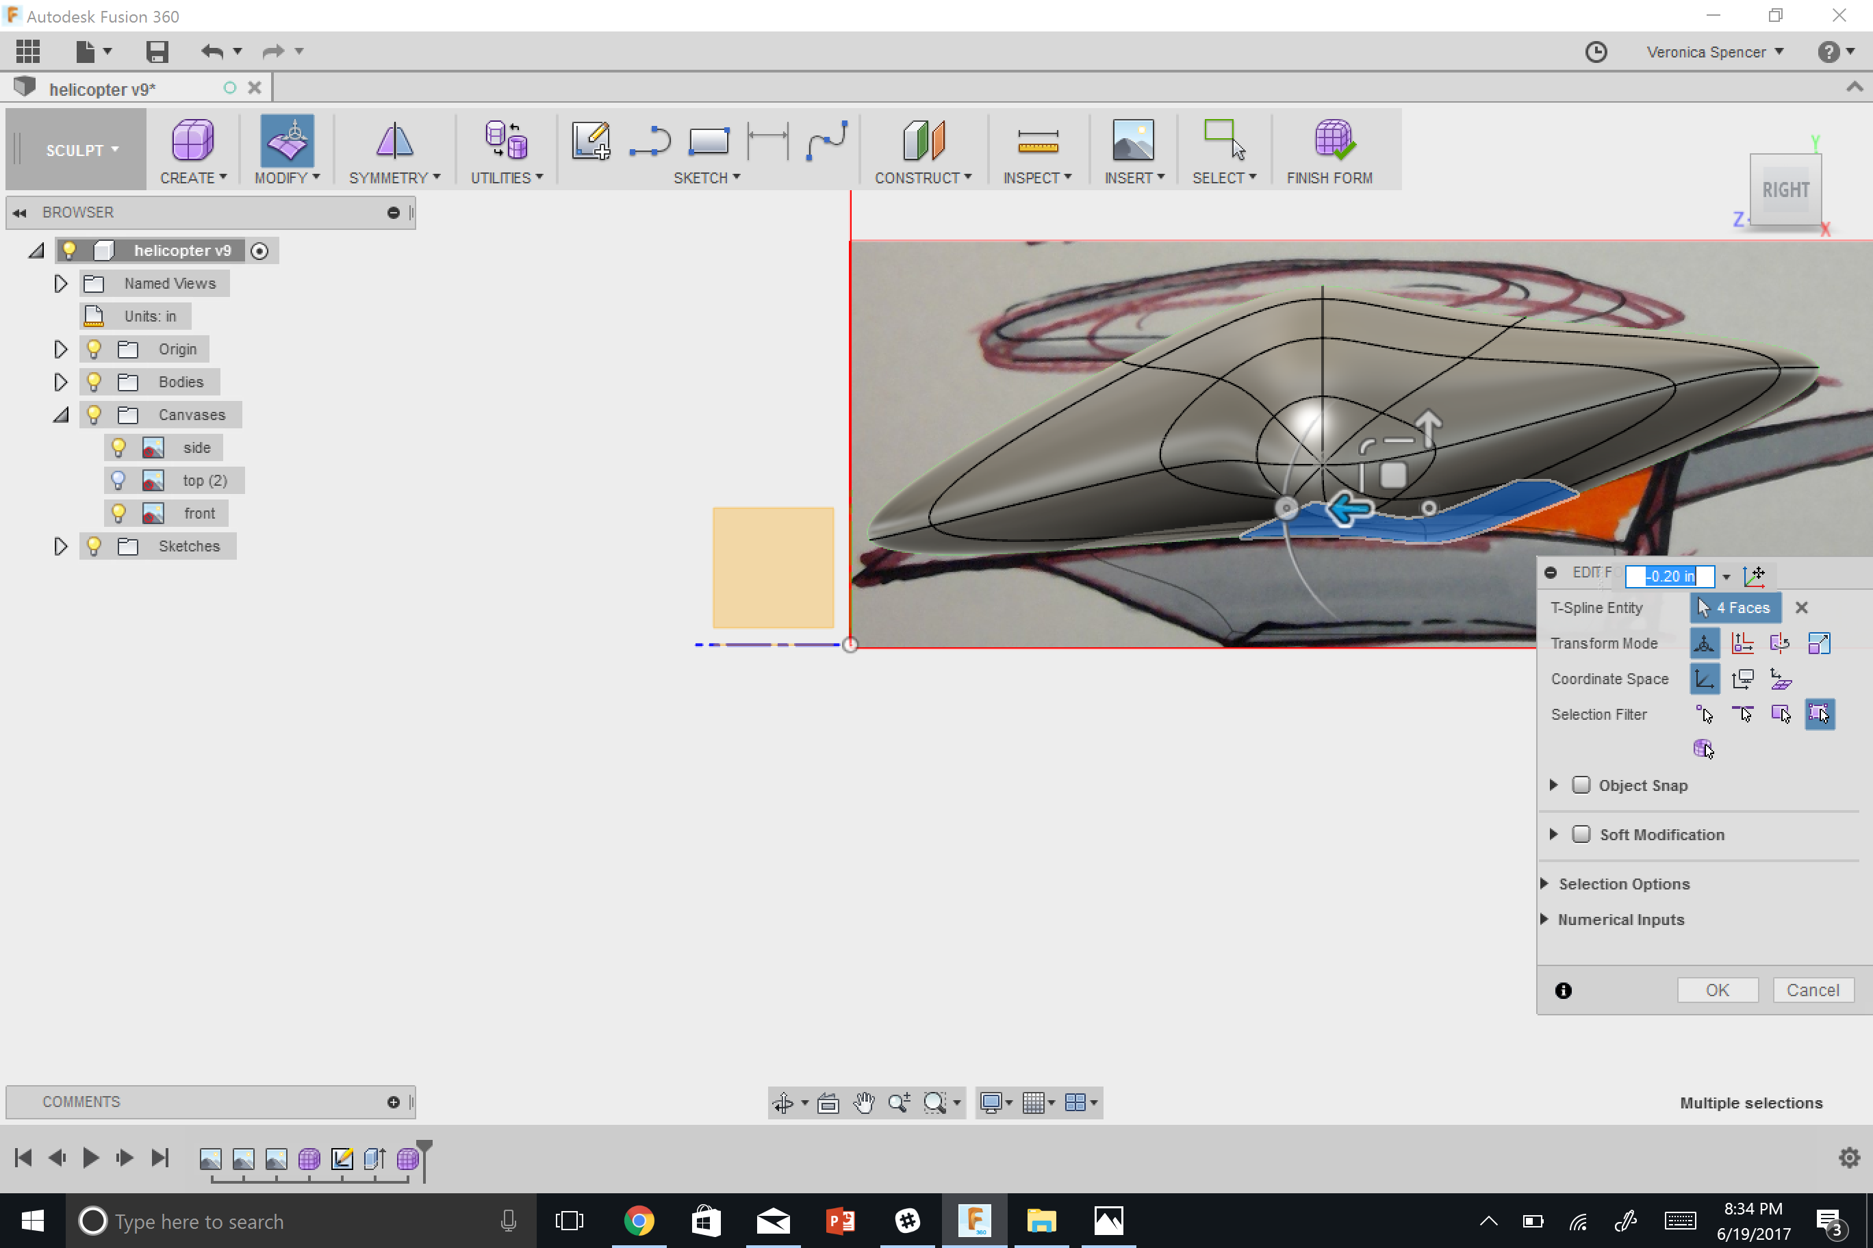Open the INSPECT menu
1873x1248 pixels.
[1038, 179]
